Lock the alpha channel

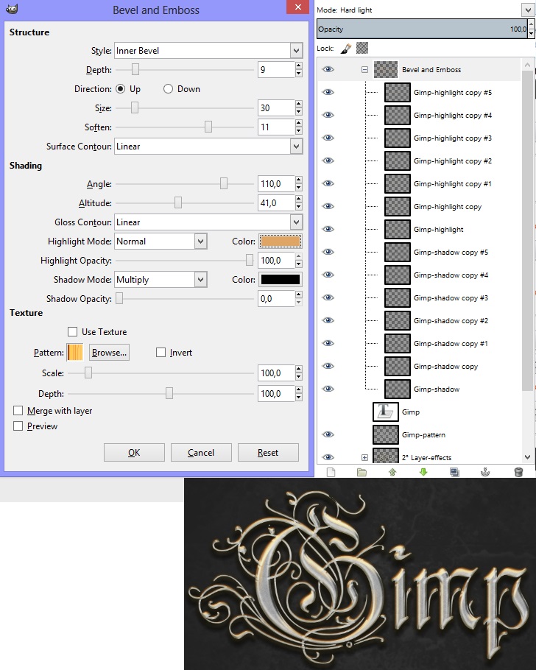362,48
